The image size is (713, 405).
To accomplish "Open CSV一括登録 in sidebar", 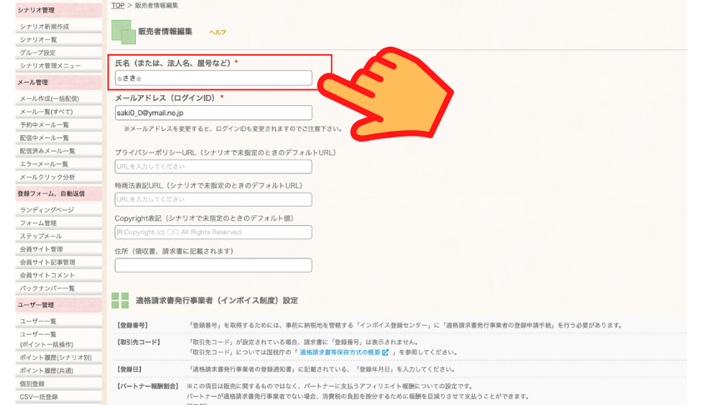I will pos(38,397).
